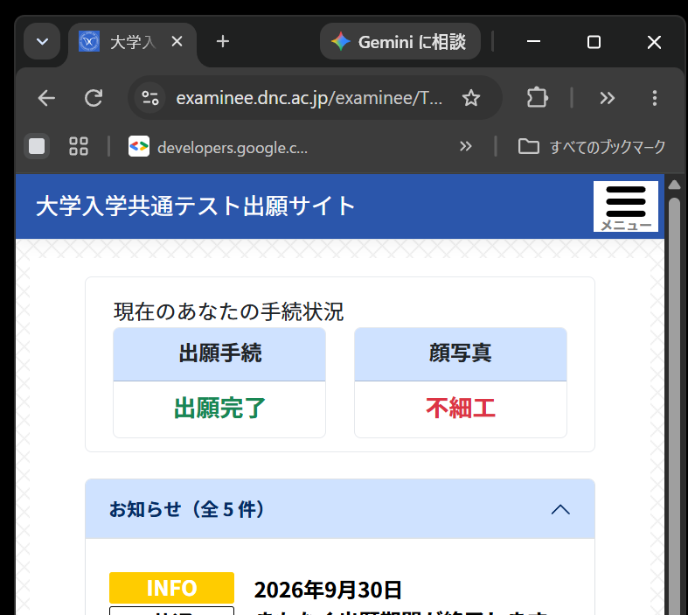Open a new tab with plus icon

pyautogui.click(x=222, y=42)
